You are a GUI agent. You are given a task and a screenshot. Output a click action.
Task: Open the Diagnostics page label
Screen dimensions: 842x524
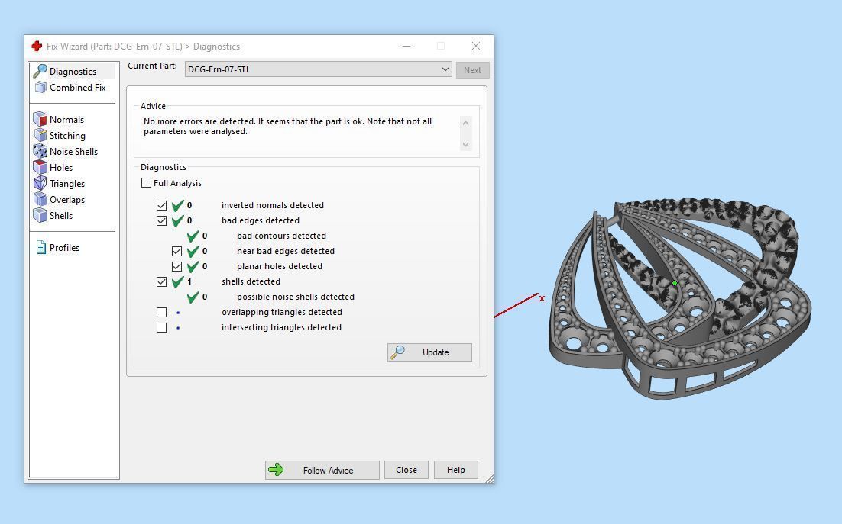coord(73,71)
